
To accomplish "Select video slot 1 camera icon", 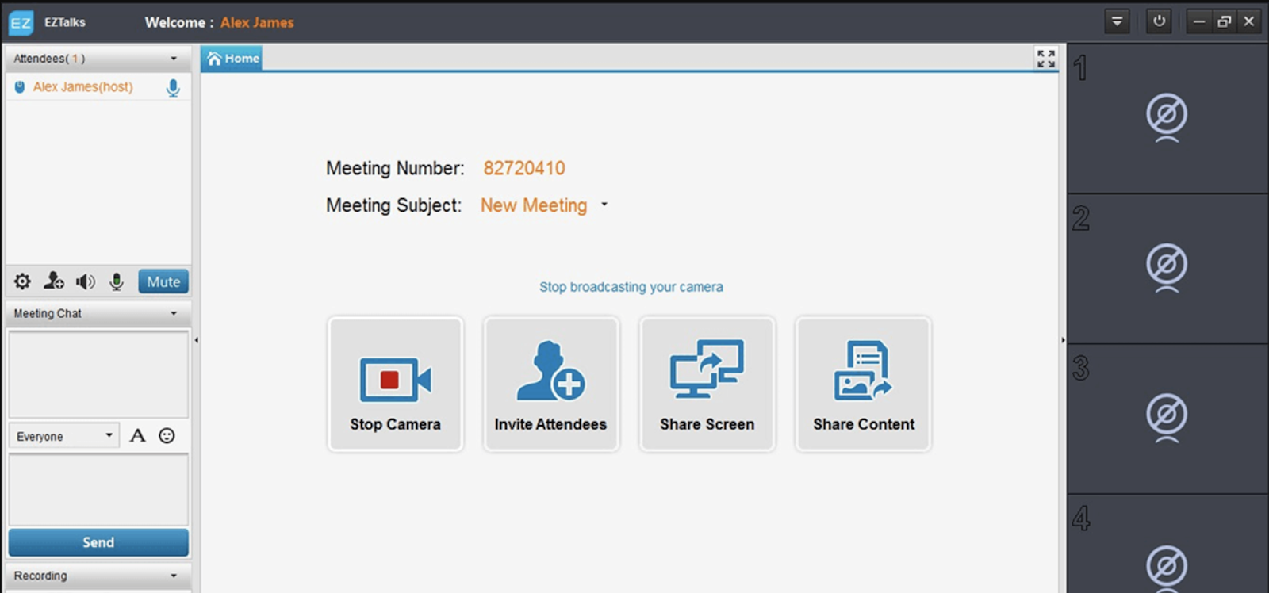I will (1167, 117).
